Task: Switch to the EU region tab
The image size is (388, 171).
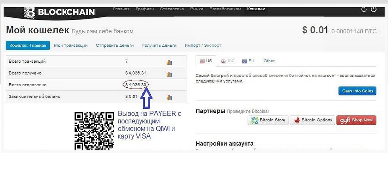Action: pos(248,61)
